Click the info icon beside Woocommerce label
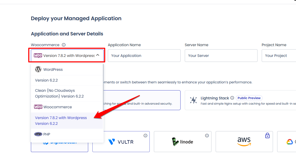This screenshot has width=296, height=161. tap(64, 45)
